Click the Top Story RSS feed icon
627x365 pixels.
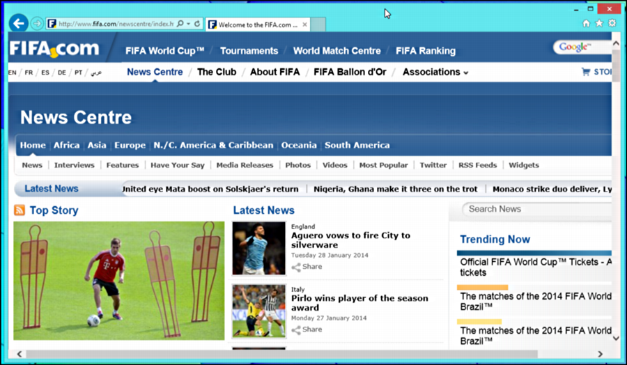pos(20,210)
